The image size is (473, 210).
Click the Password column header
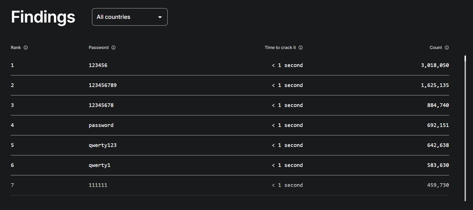(98, 48)
